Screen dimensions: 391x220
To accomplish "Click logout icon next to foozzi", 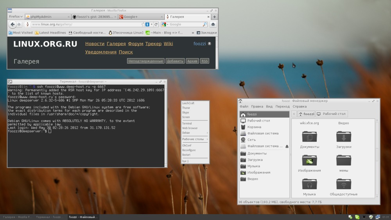I will coord(210,44).
